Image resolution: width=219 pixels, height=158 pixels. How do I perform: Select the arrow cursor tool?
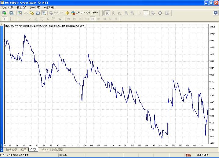pyautogui.click(x=5, y=19)
